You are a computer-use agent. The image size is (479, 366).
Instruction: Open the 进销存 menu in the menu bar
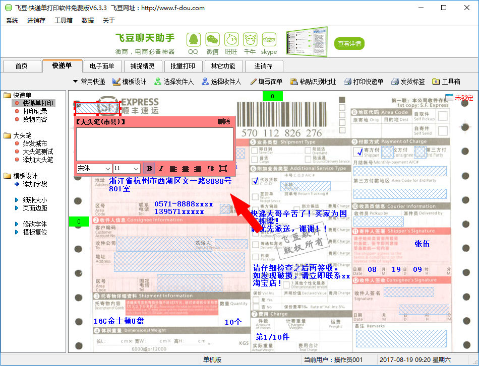[x=36, y=21]
